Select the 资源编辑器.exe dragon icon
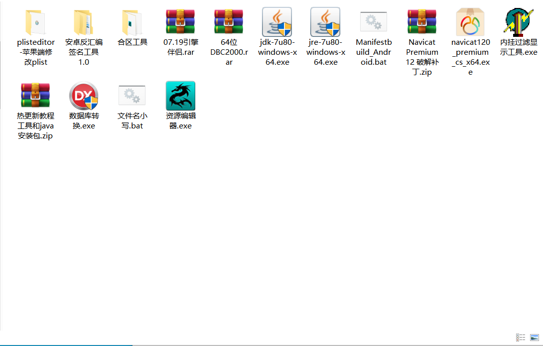This screenshot has height=346, width=543. tap(180, 96)
